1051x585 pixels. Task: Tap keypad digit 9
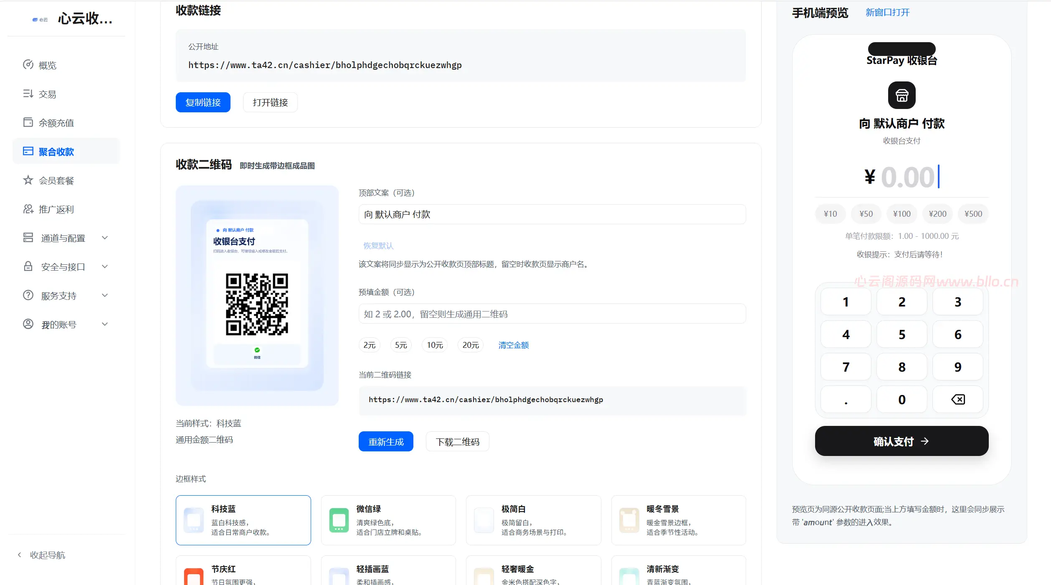click(958, 367)
